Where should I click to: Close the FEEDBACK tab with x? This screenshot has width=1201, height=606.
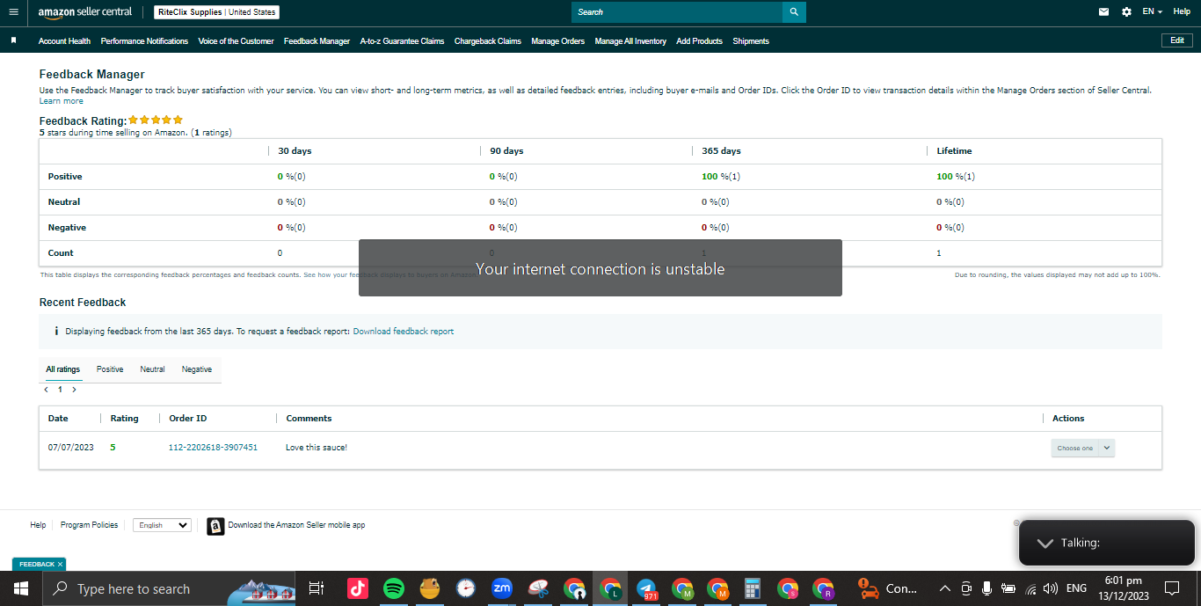point(60,564)
